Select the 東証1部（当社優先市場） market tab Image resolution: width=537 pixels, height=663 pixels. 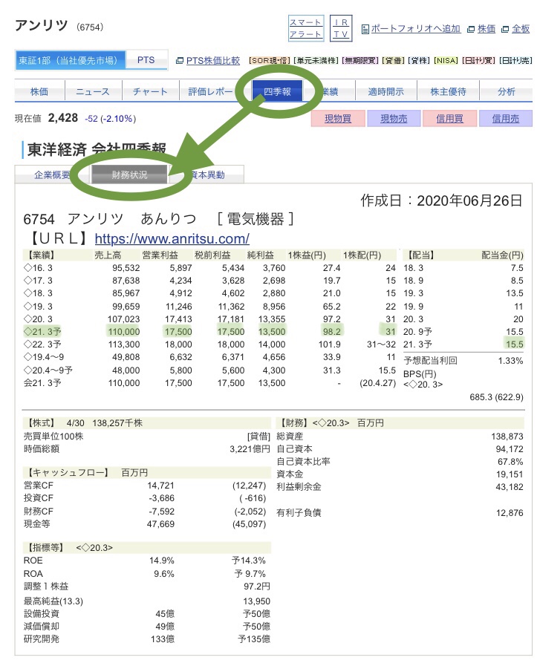71,60
